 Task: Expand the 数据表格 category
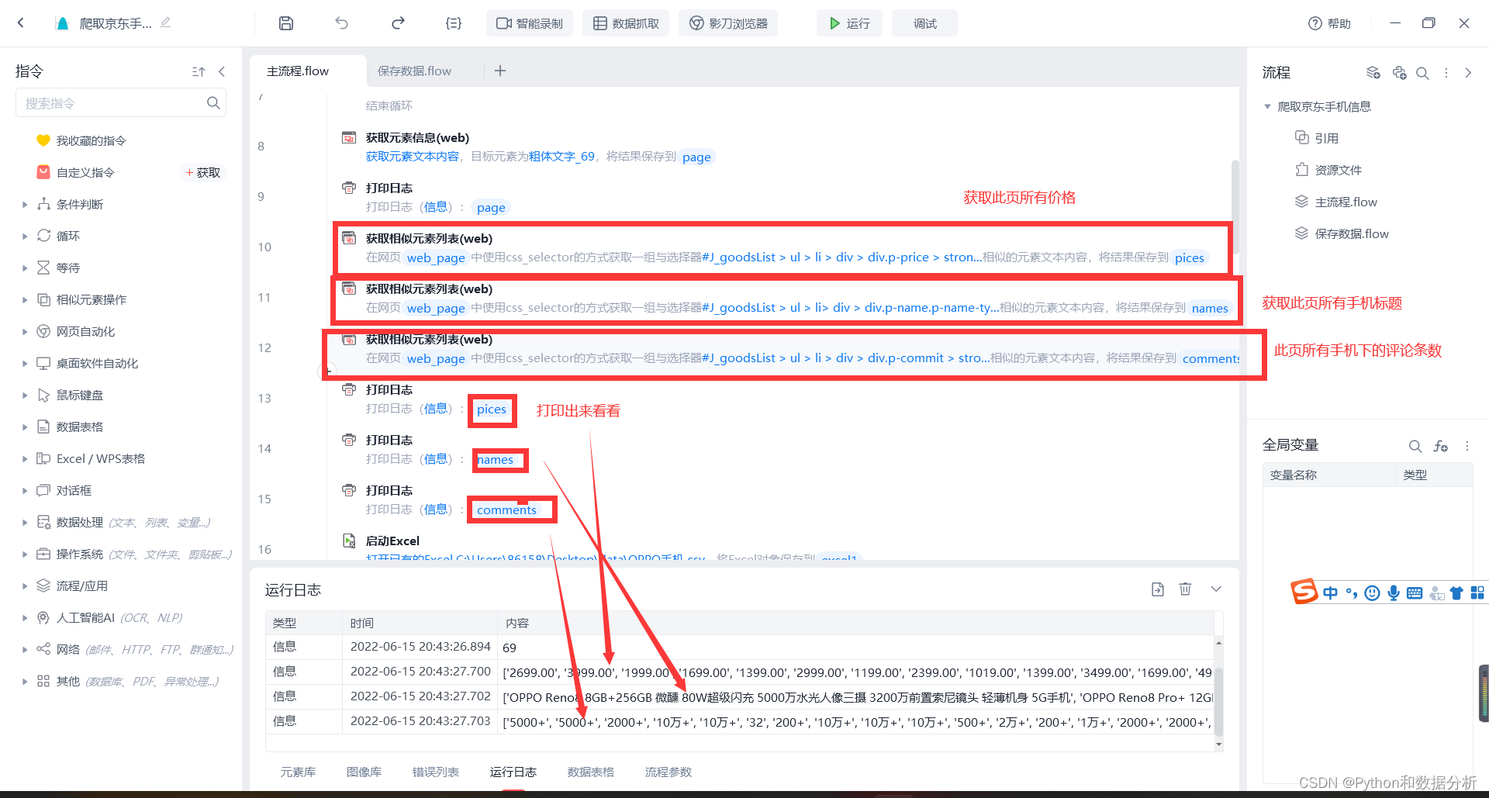pos(25,427)
